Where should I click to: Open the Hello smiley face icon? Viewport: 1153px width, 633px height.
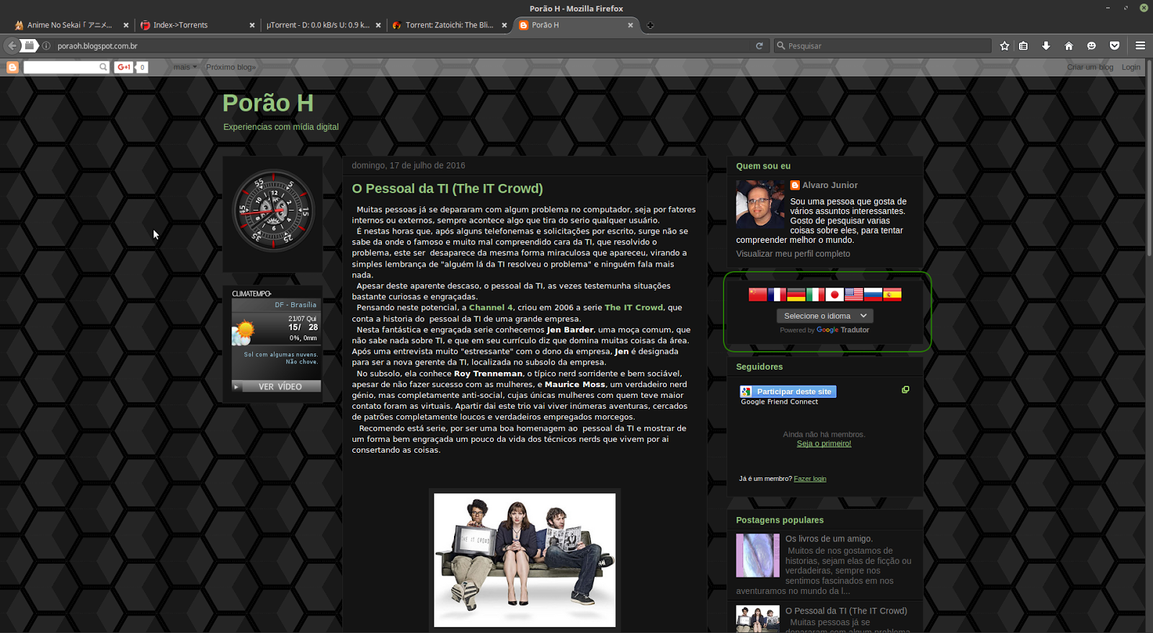pos(1091,45)
